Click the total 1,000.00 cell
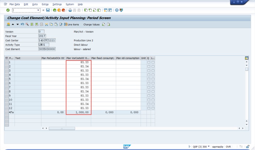This screenshot has width=255, height=150. [x=78, y=112]
